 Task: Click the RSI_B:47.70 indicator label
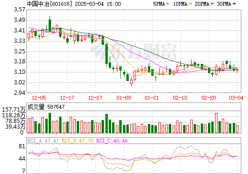tap(77, 141)
